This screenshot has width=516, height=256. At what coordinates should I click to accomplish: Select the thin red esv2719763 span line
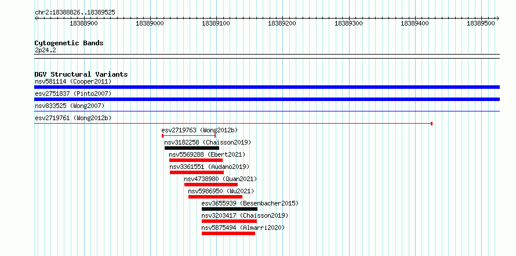click(x=189, y=136)
